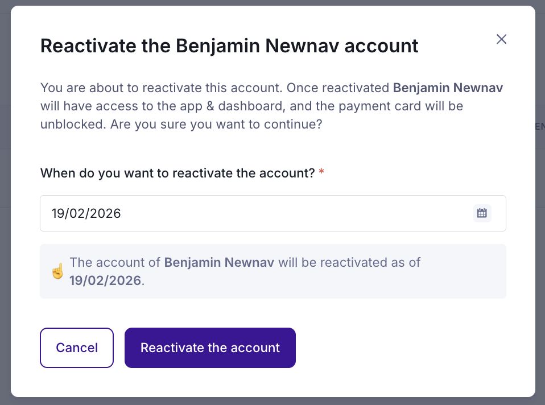Open the calendar date picker icon
This screenshot has width=545, height=405.
(x=482, y=213)
